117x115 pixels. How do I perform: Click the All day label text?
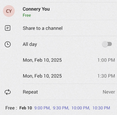click(30, 44)
